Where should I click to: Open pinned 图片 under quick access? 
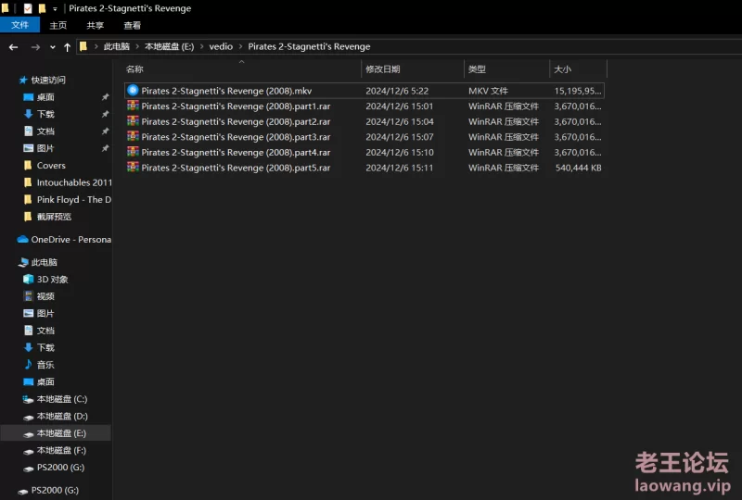point(45,148)
